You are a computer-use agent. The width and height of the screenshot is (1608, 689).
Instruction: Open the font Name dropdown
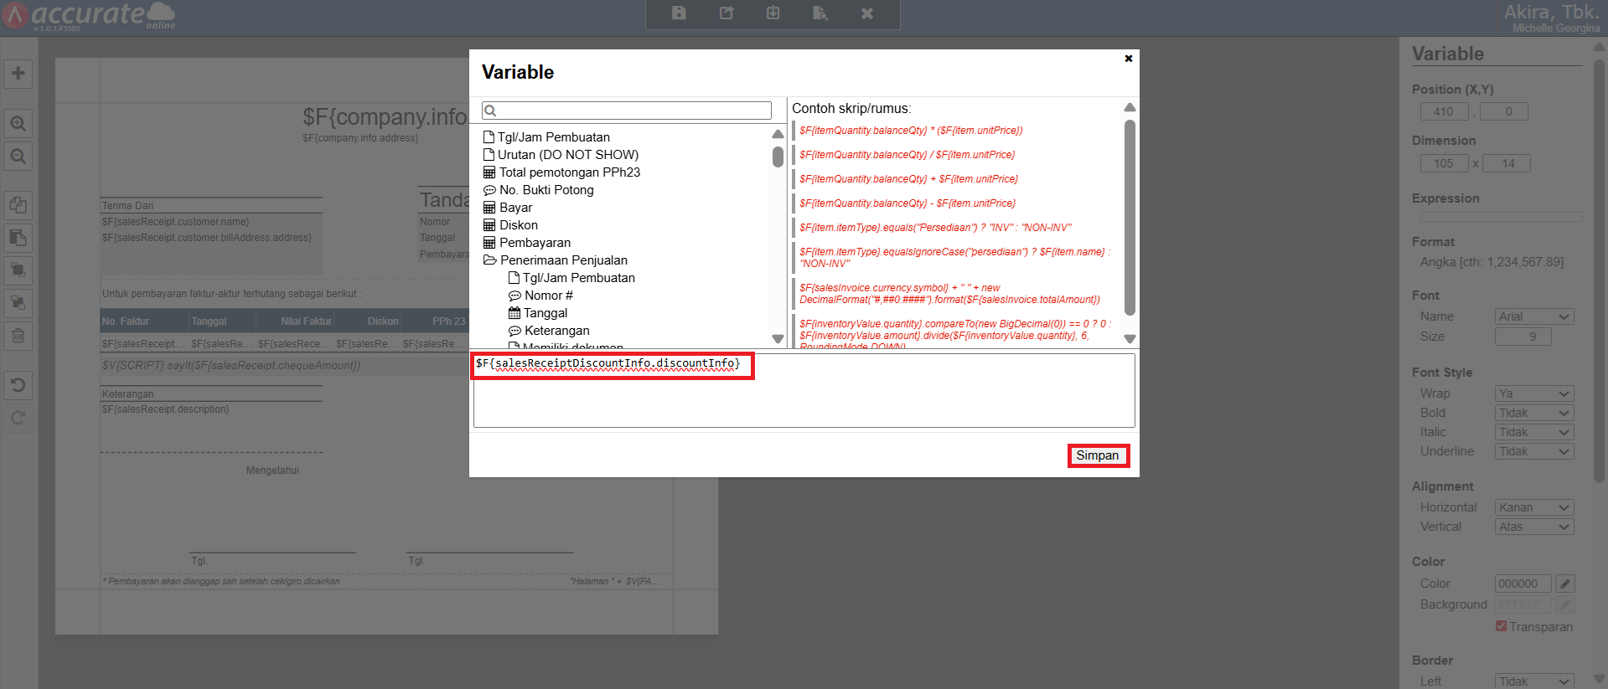coord(1533,316)
